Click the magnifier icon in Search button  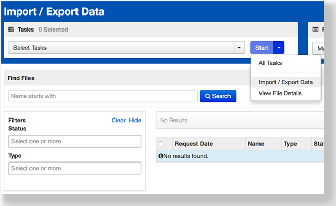click(208, 96)
